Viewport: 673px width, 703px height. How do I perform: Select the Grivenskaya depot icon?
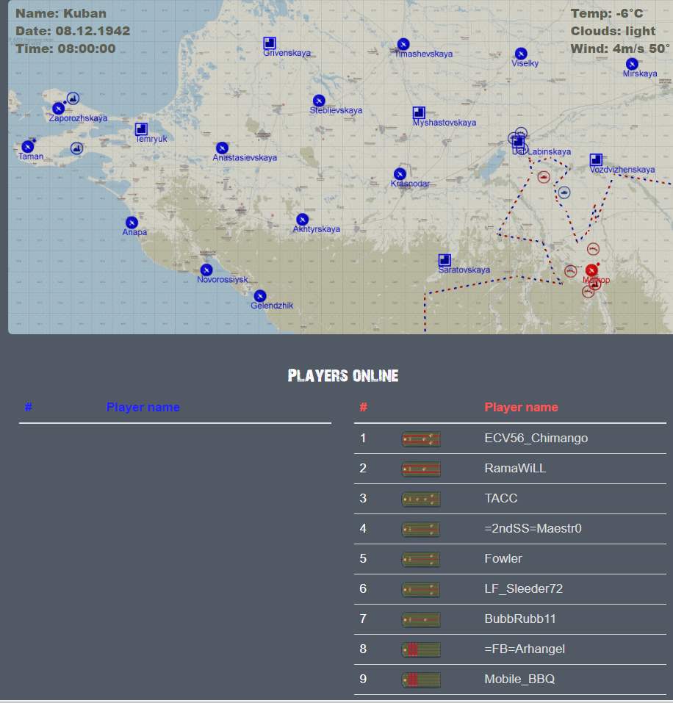point(270,43)
